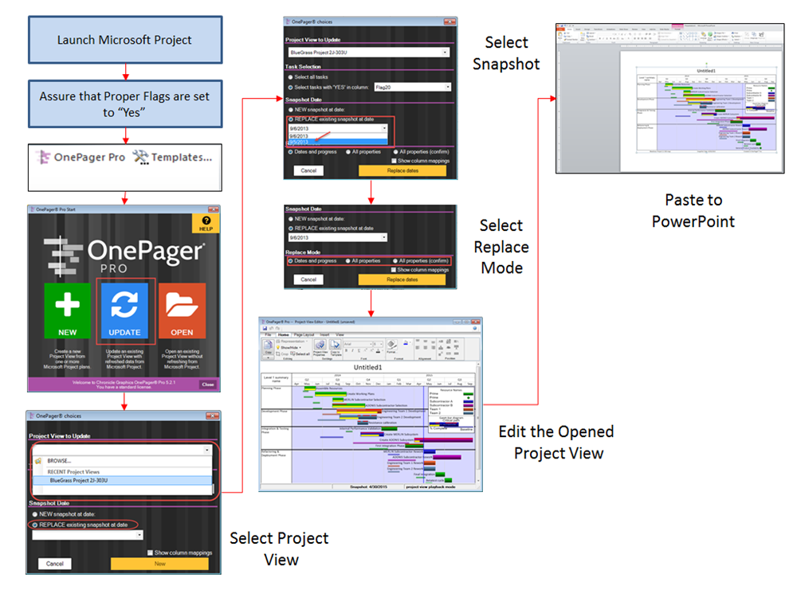Open the snapshot date dropdown showing 9/6/2013
The image size is (797, 597).
tap(384, 127)
